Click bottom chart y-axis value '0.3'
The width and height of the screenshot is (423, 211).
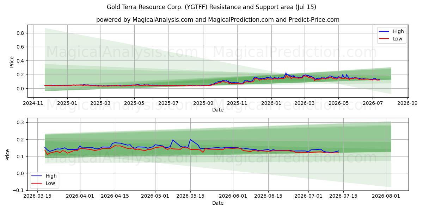click(21, 122)
